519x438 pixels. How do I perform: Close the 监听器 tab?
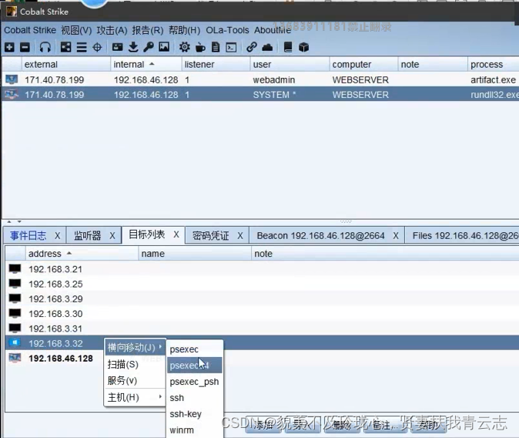click(112, 236)
